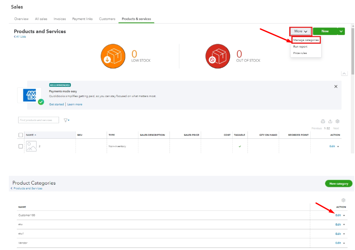Click the Previous pagination link

coord(317,129)
